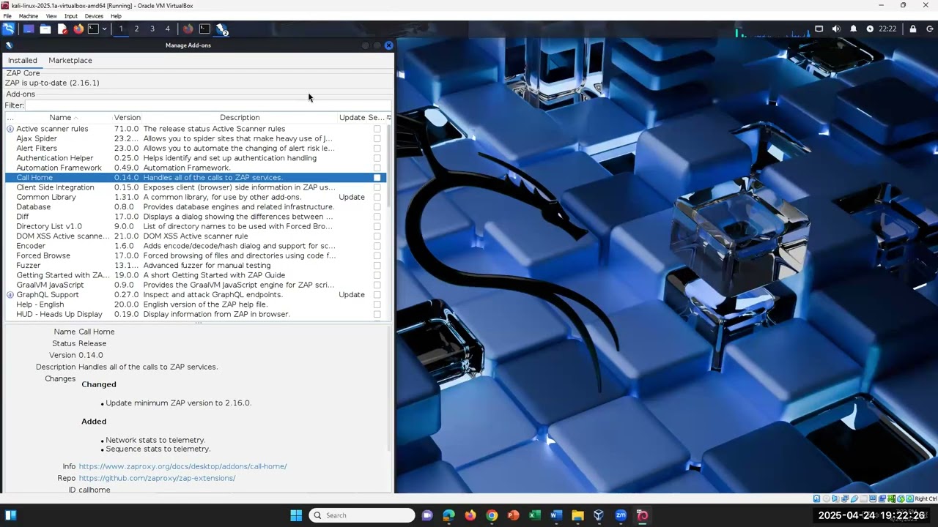
Task: Switch to workspace 1
Action: click(121, 29)
